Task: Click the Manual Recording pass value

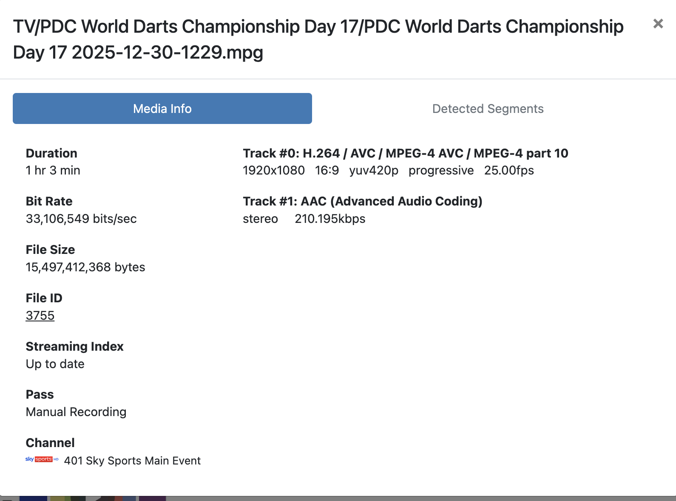Action: (x=76, y=412)
